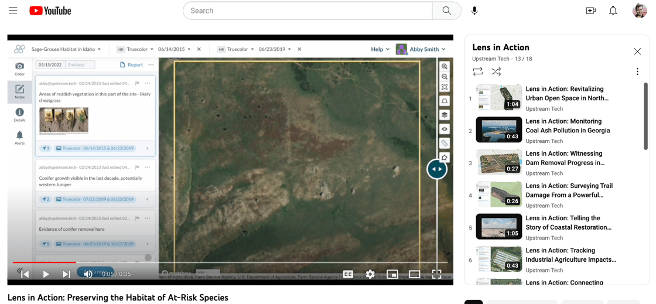Enter full screen mode
This screenshot has width=656, height=304.
pos(436,274)
